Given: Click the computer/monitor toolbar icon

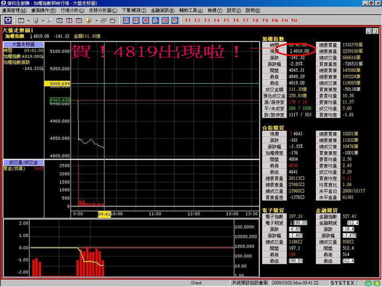Looking at the screenshot, I should coord(36,21).
